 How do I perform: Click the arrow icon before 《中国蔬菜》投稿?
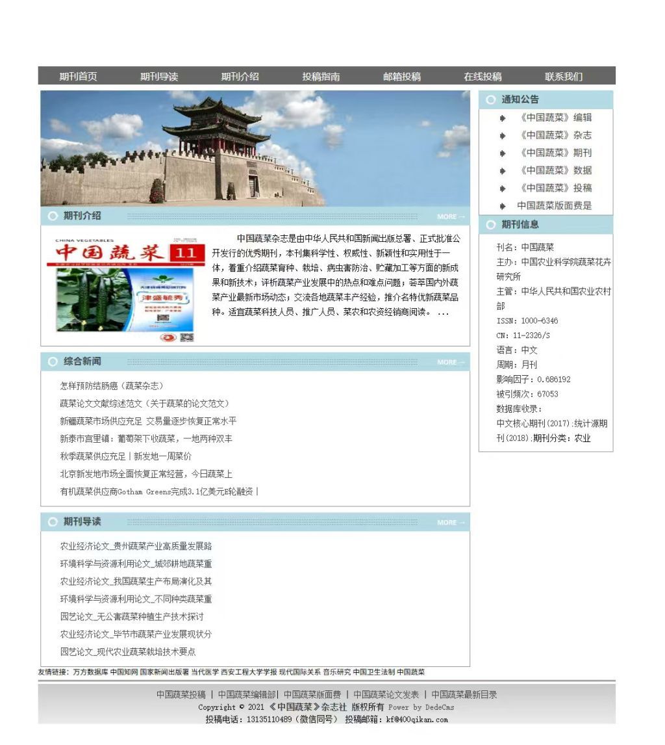pyautogui.click(x=503, y=188)
